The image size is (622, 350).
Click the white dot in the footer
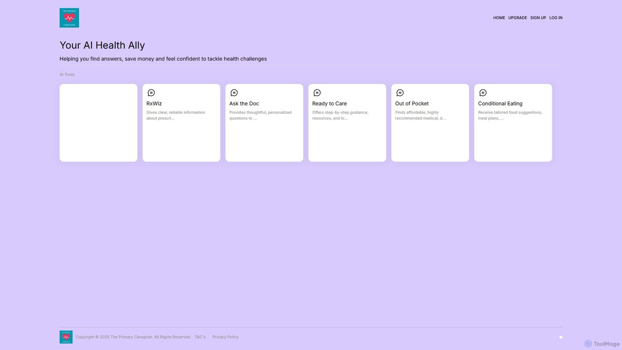coord(561,337)
